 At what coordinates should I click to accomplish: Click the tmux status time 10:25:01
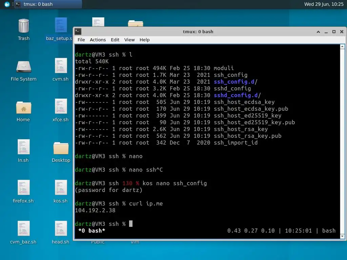pos(298,231)
